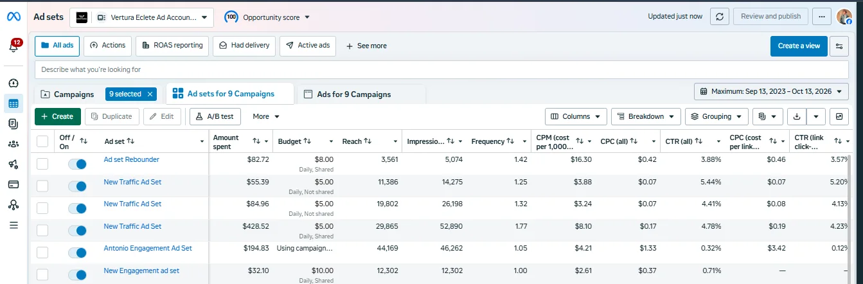Open the Meta logo home icon

point(13,17)
